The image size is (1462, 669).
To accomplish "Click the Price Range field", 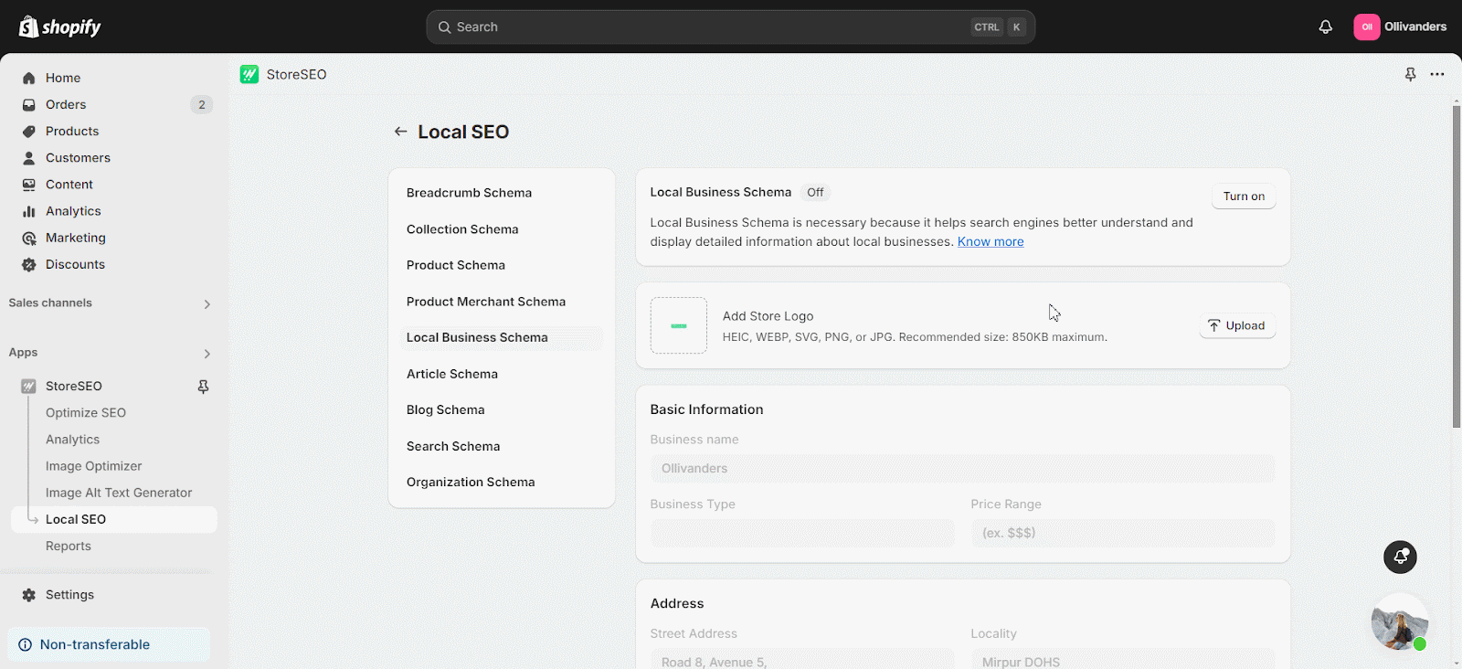I will click(1123, 533).
